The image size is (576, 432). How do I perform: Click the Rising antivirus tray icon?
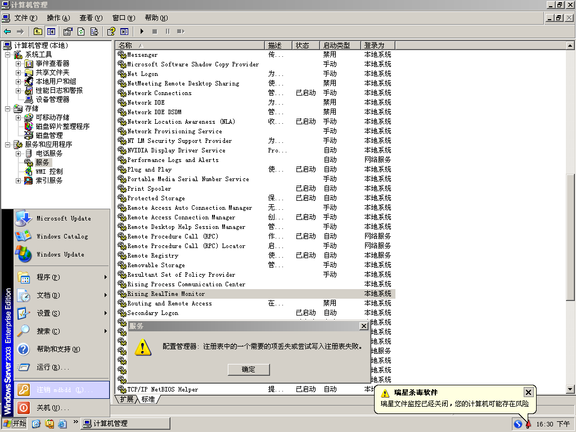point(528,424)
